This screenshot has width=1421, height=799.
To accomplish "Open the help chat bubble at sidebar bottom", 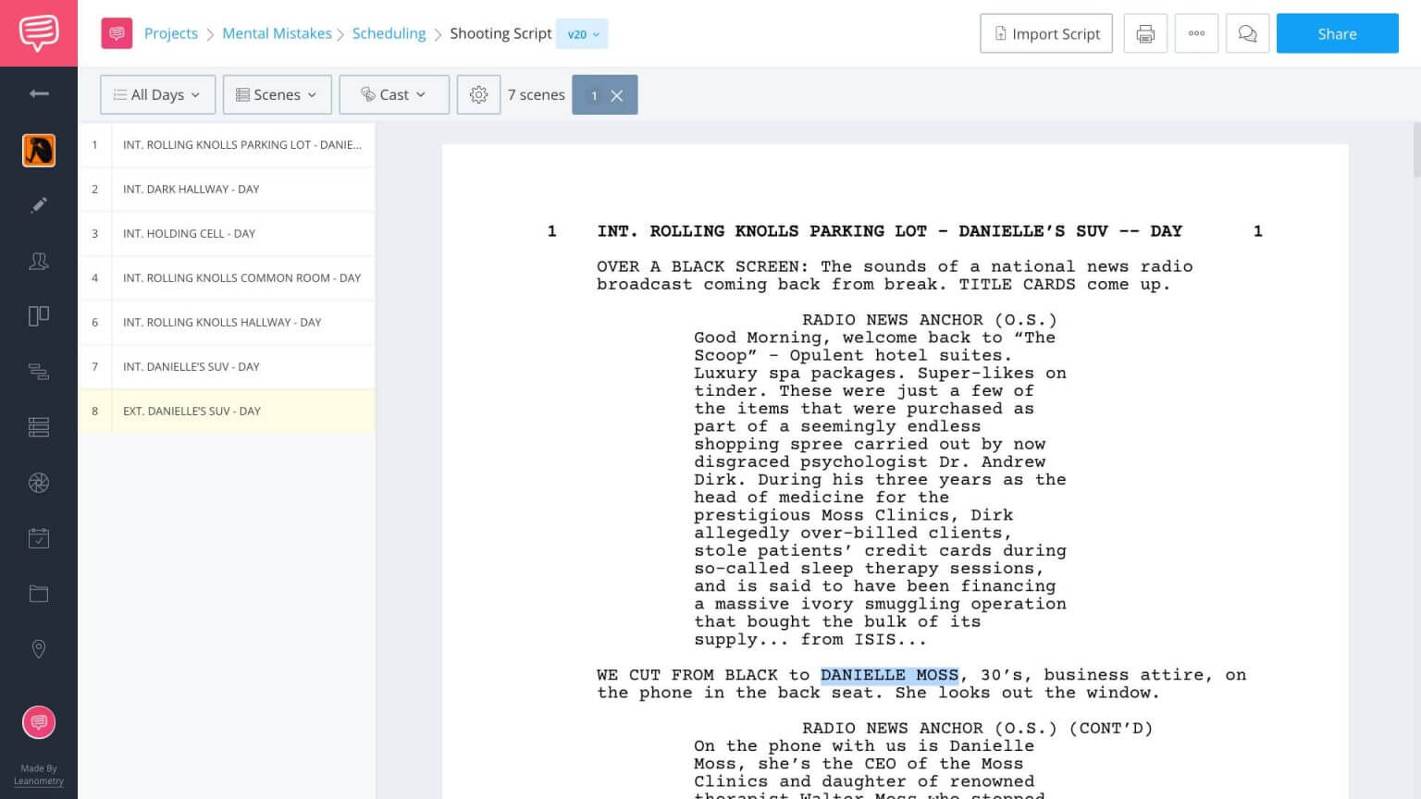I will point(38,722).
